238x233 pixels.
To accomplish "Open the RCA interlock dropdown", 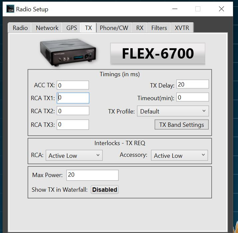I will [x=74, y=155].
